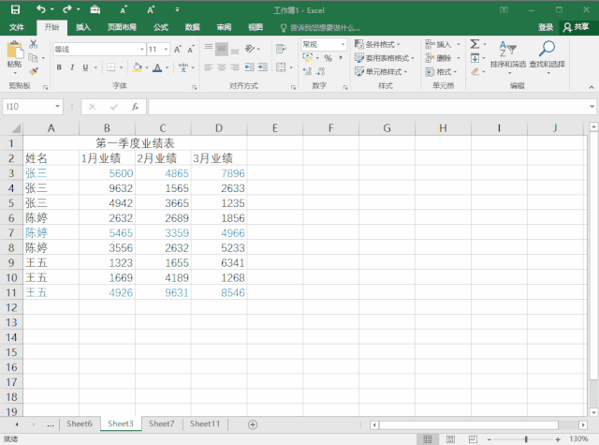The width and height of the screenshot is (599, 445).
Task: Click the 格式 (Format cells) button
Action: 443,71
